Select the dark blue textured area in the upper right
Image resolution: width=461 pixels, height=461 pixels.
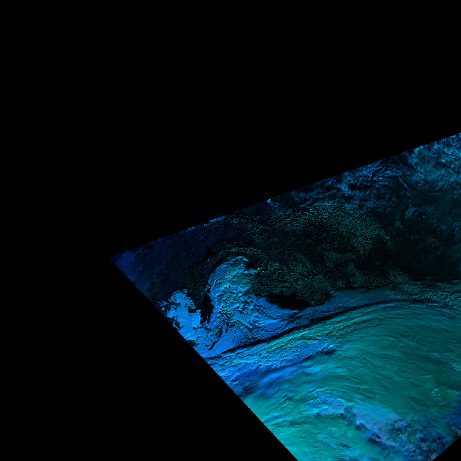(x=423, y=173)
